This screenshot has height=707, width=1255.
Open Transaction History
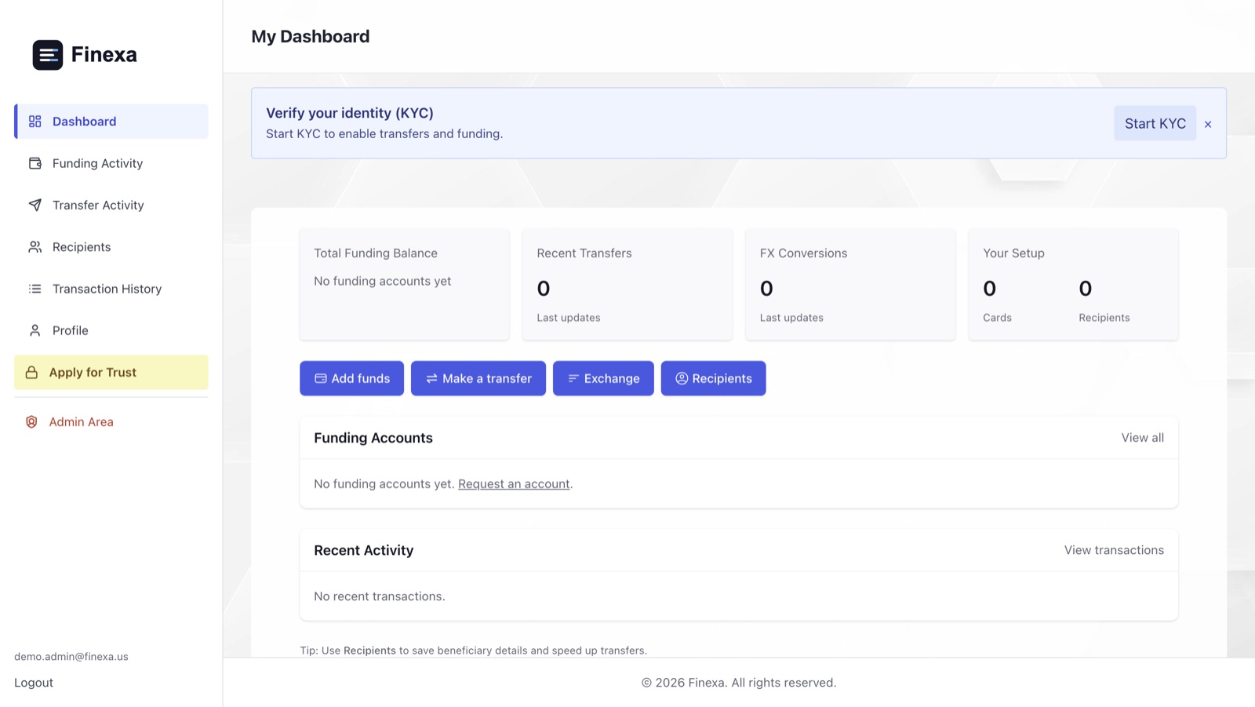[111, 289]
